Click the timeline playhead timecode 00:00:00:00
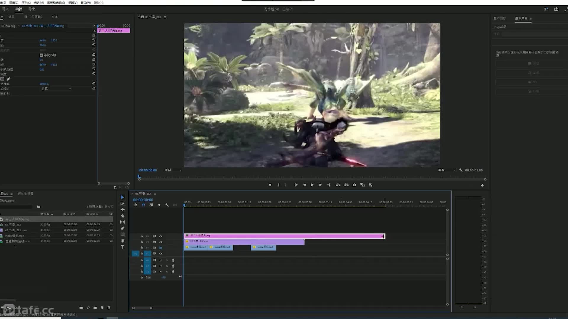 (x=143, y=200)
